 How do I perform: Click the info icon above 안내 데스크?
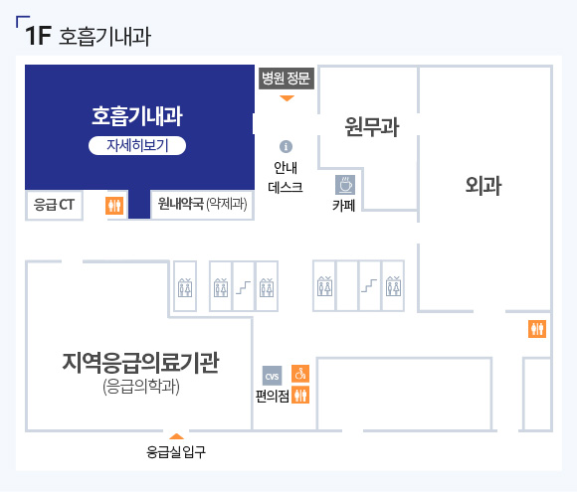[286, 146]
